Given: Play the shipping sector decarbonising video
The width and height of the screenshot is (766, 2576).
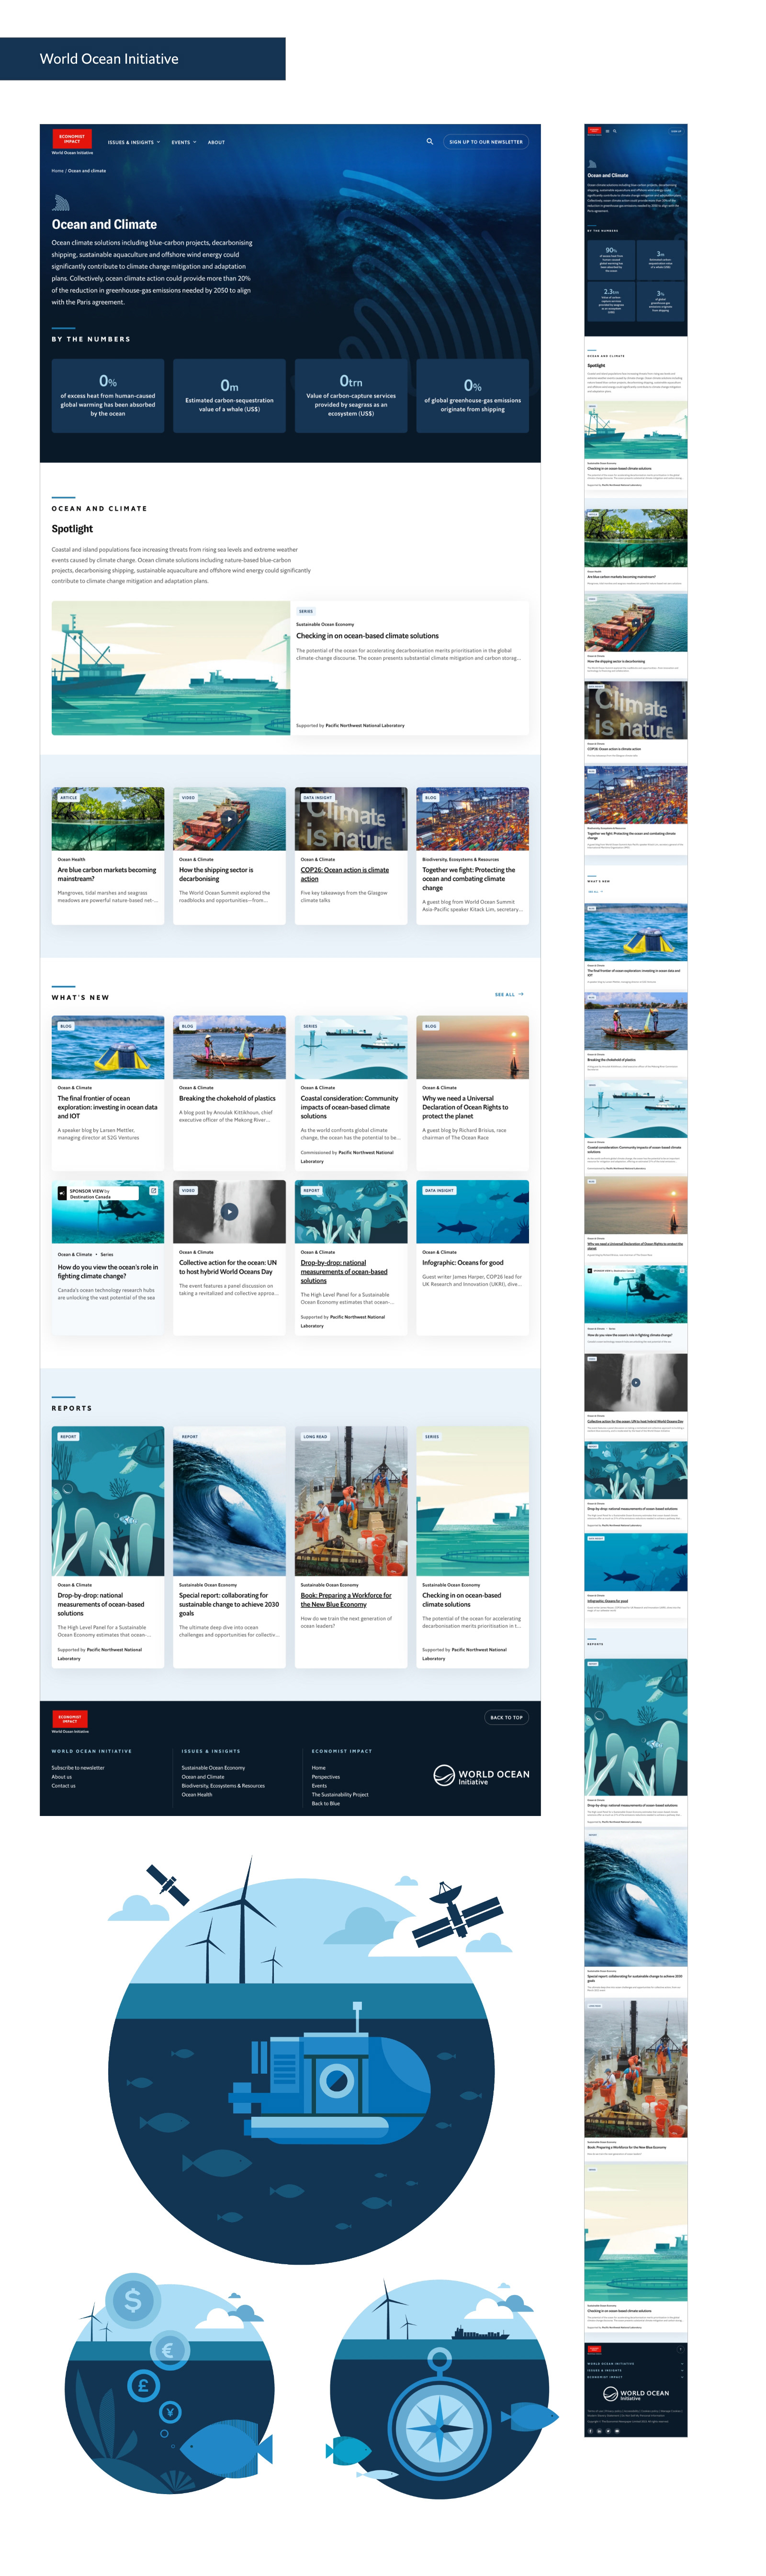Looking at the screenshot, I should pos(229,818).
